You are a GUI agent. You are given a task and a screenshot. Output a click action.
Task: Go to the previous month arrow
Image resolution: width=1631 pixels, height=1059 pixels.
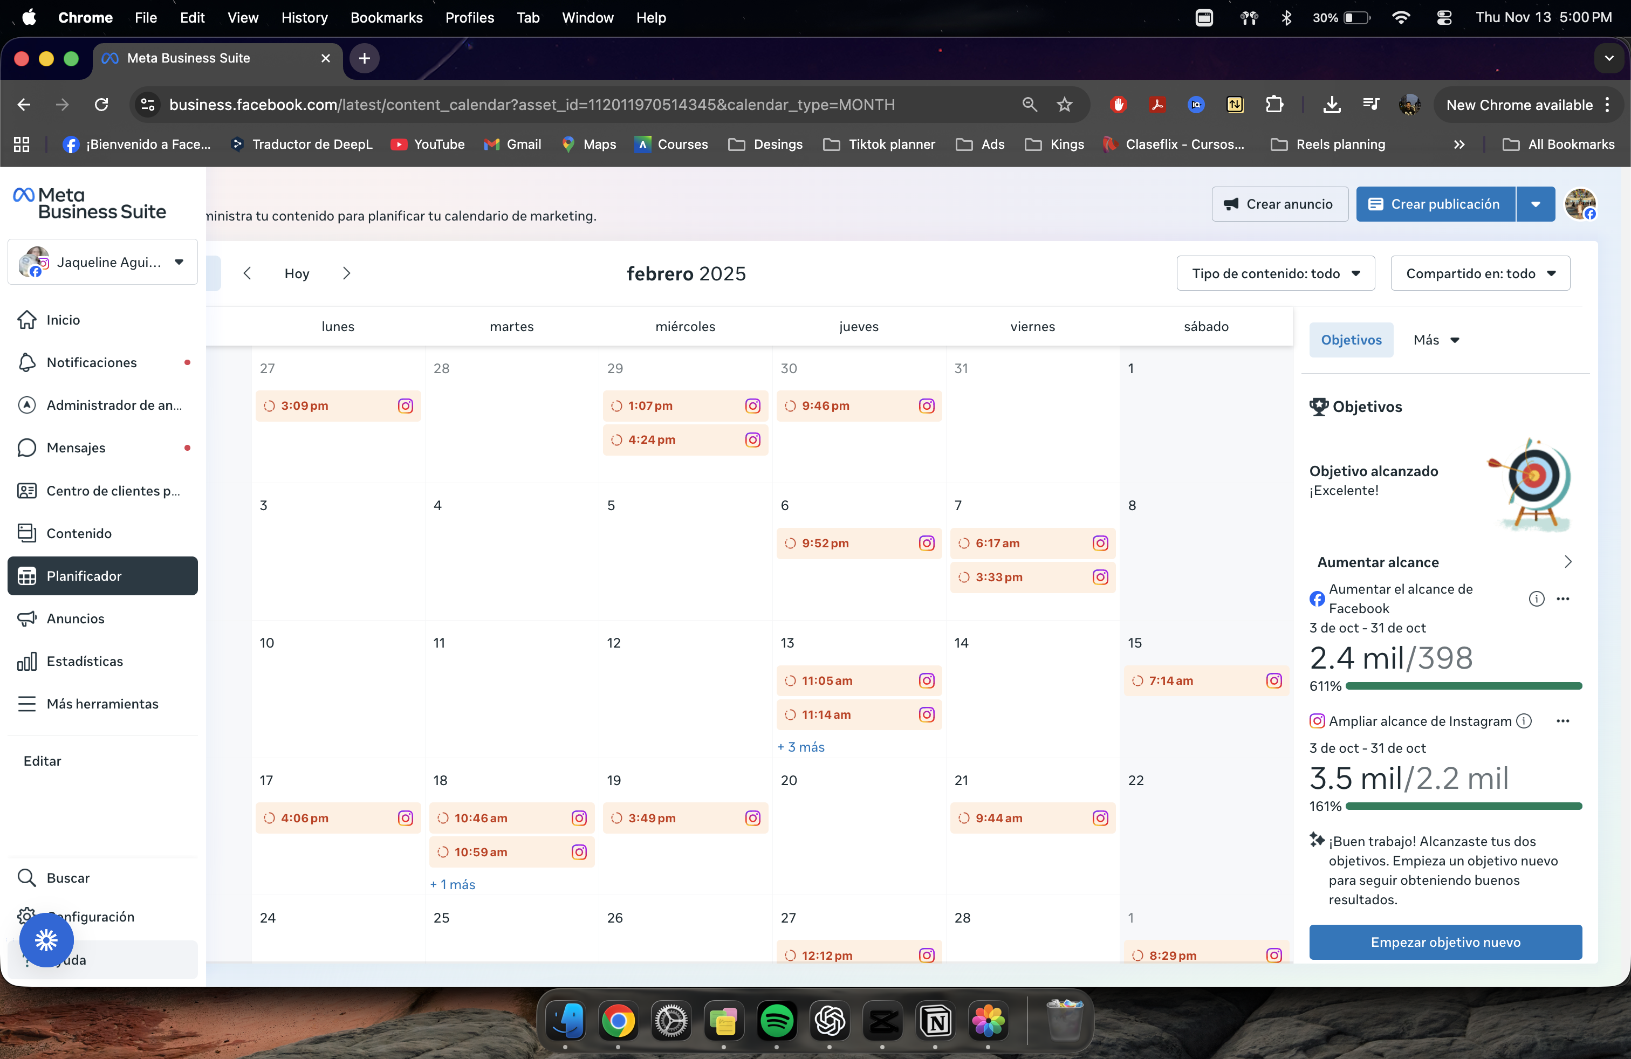248,273
